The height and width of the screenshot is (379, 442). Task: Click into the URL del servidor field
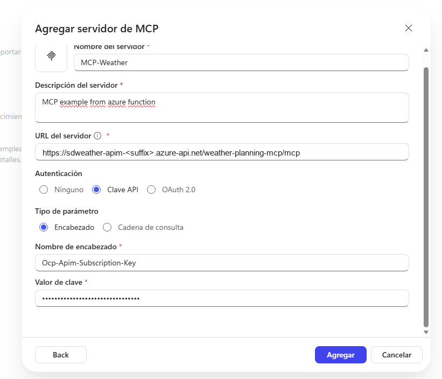tap(222, 152)
